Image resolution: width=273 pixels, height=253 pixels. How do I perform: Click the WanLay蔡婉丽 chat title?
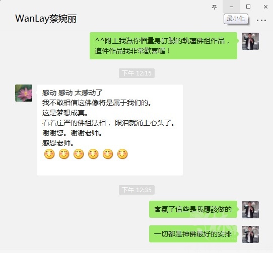pyautogui.click(x=46, y=19)
